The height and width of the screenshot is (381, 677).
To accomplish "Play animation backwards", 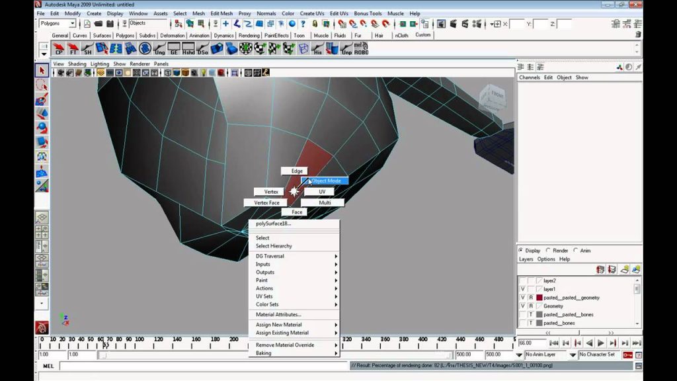I will [x=589, y=343].
